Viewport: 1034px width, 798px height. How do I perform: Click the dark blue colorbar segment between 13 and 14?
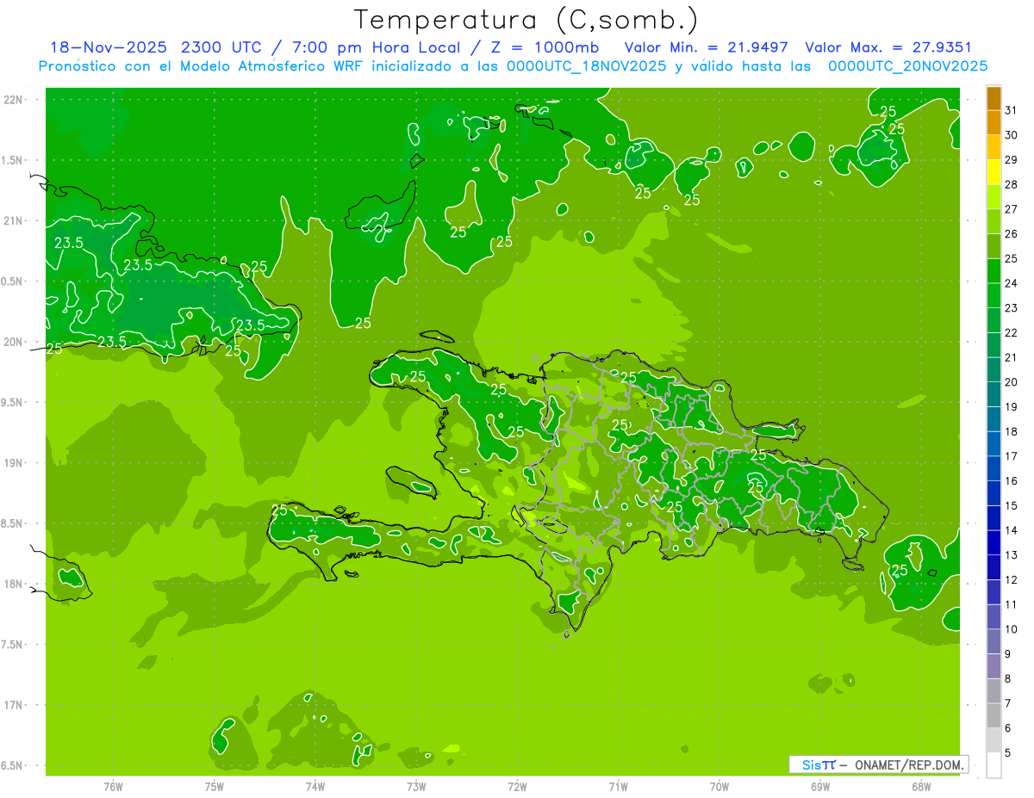pyautogui.click(x=994, y=542)
